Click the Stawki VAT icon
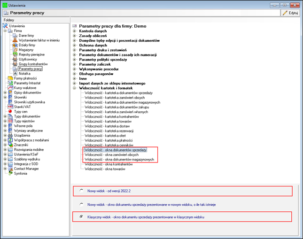 [10, 107]
